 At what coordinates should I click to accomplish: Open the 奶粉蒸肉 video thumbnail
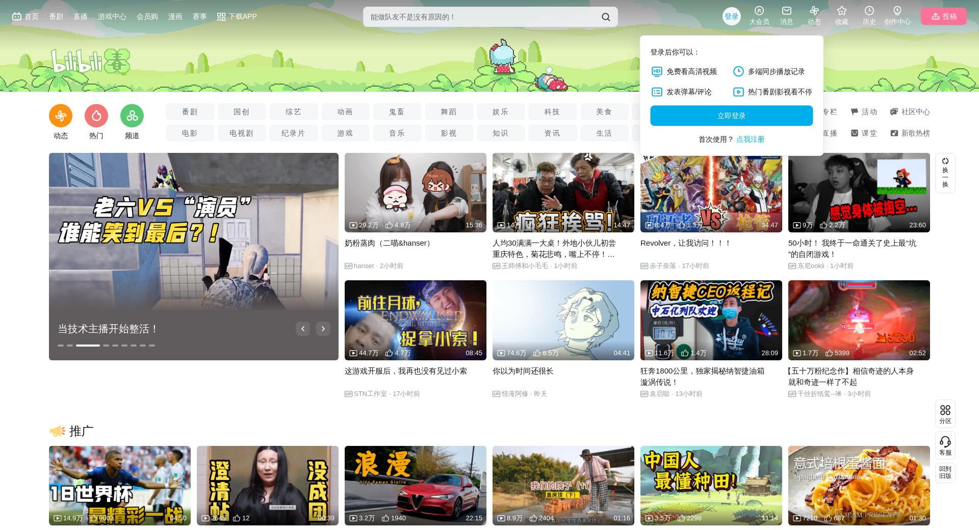point(416,193)
